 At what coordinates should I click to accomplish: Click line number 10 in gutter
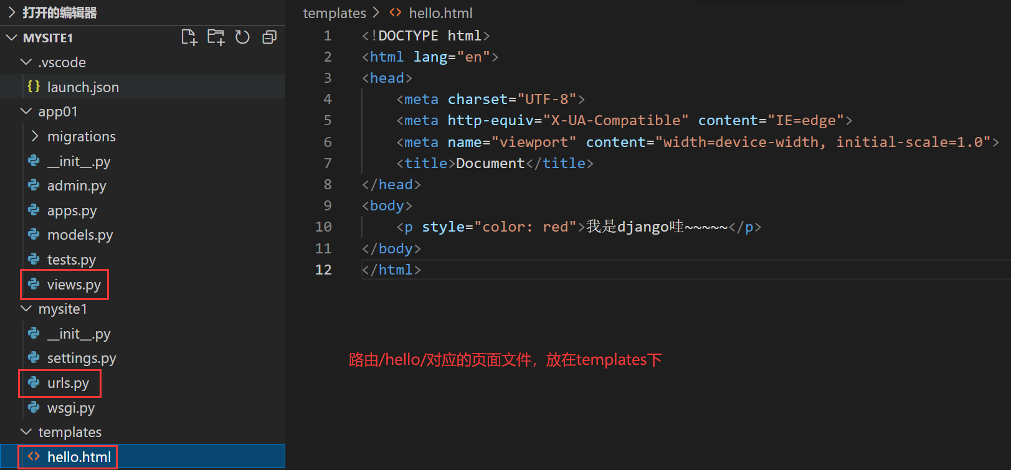pos(323,227)
